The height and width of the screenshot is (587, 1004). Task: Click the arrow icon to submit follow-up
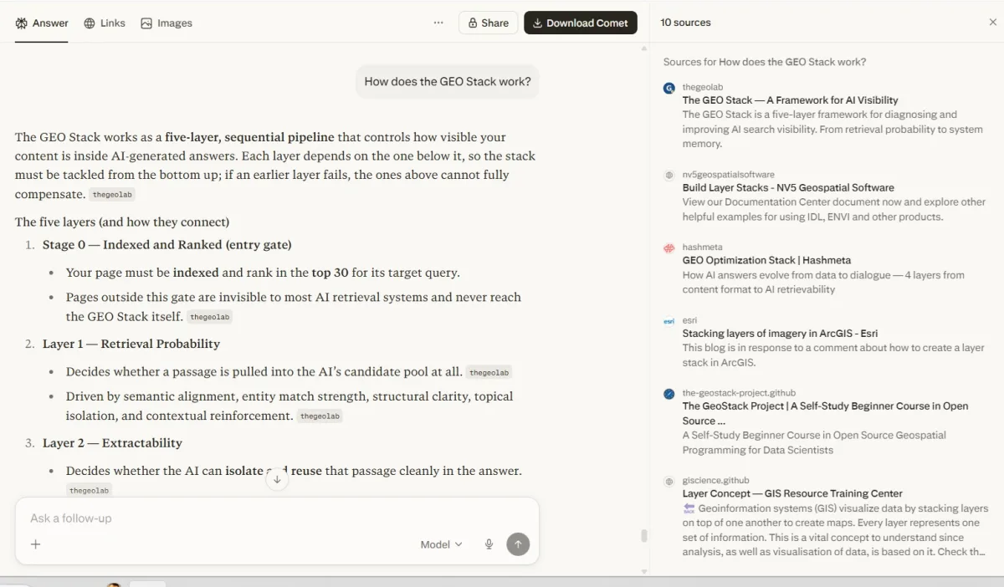pyautogui.click(x=518, y=544)
